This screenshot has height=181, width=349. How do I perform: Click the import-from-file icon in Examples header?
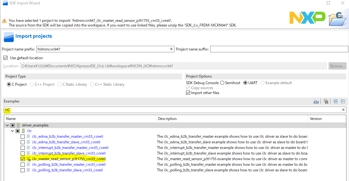coord(316,102)
